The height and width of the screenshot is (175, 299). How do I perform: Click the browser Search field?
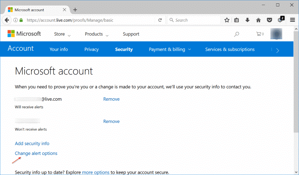coord(194,20)
